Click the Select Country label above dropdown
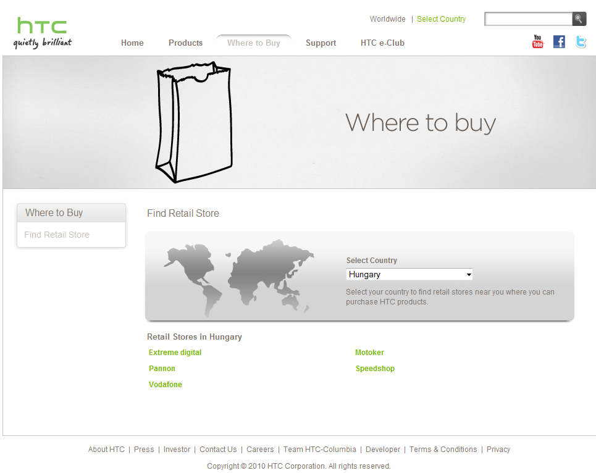This screenshot has width=596, height=473. 371,261
